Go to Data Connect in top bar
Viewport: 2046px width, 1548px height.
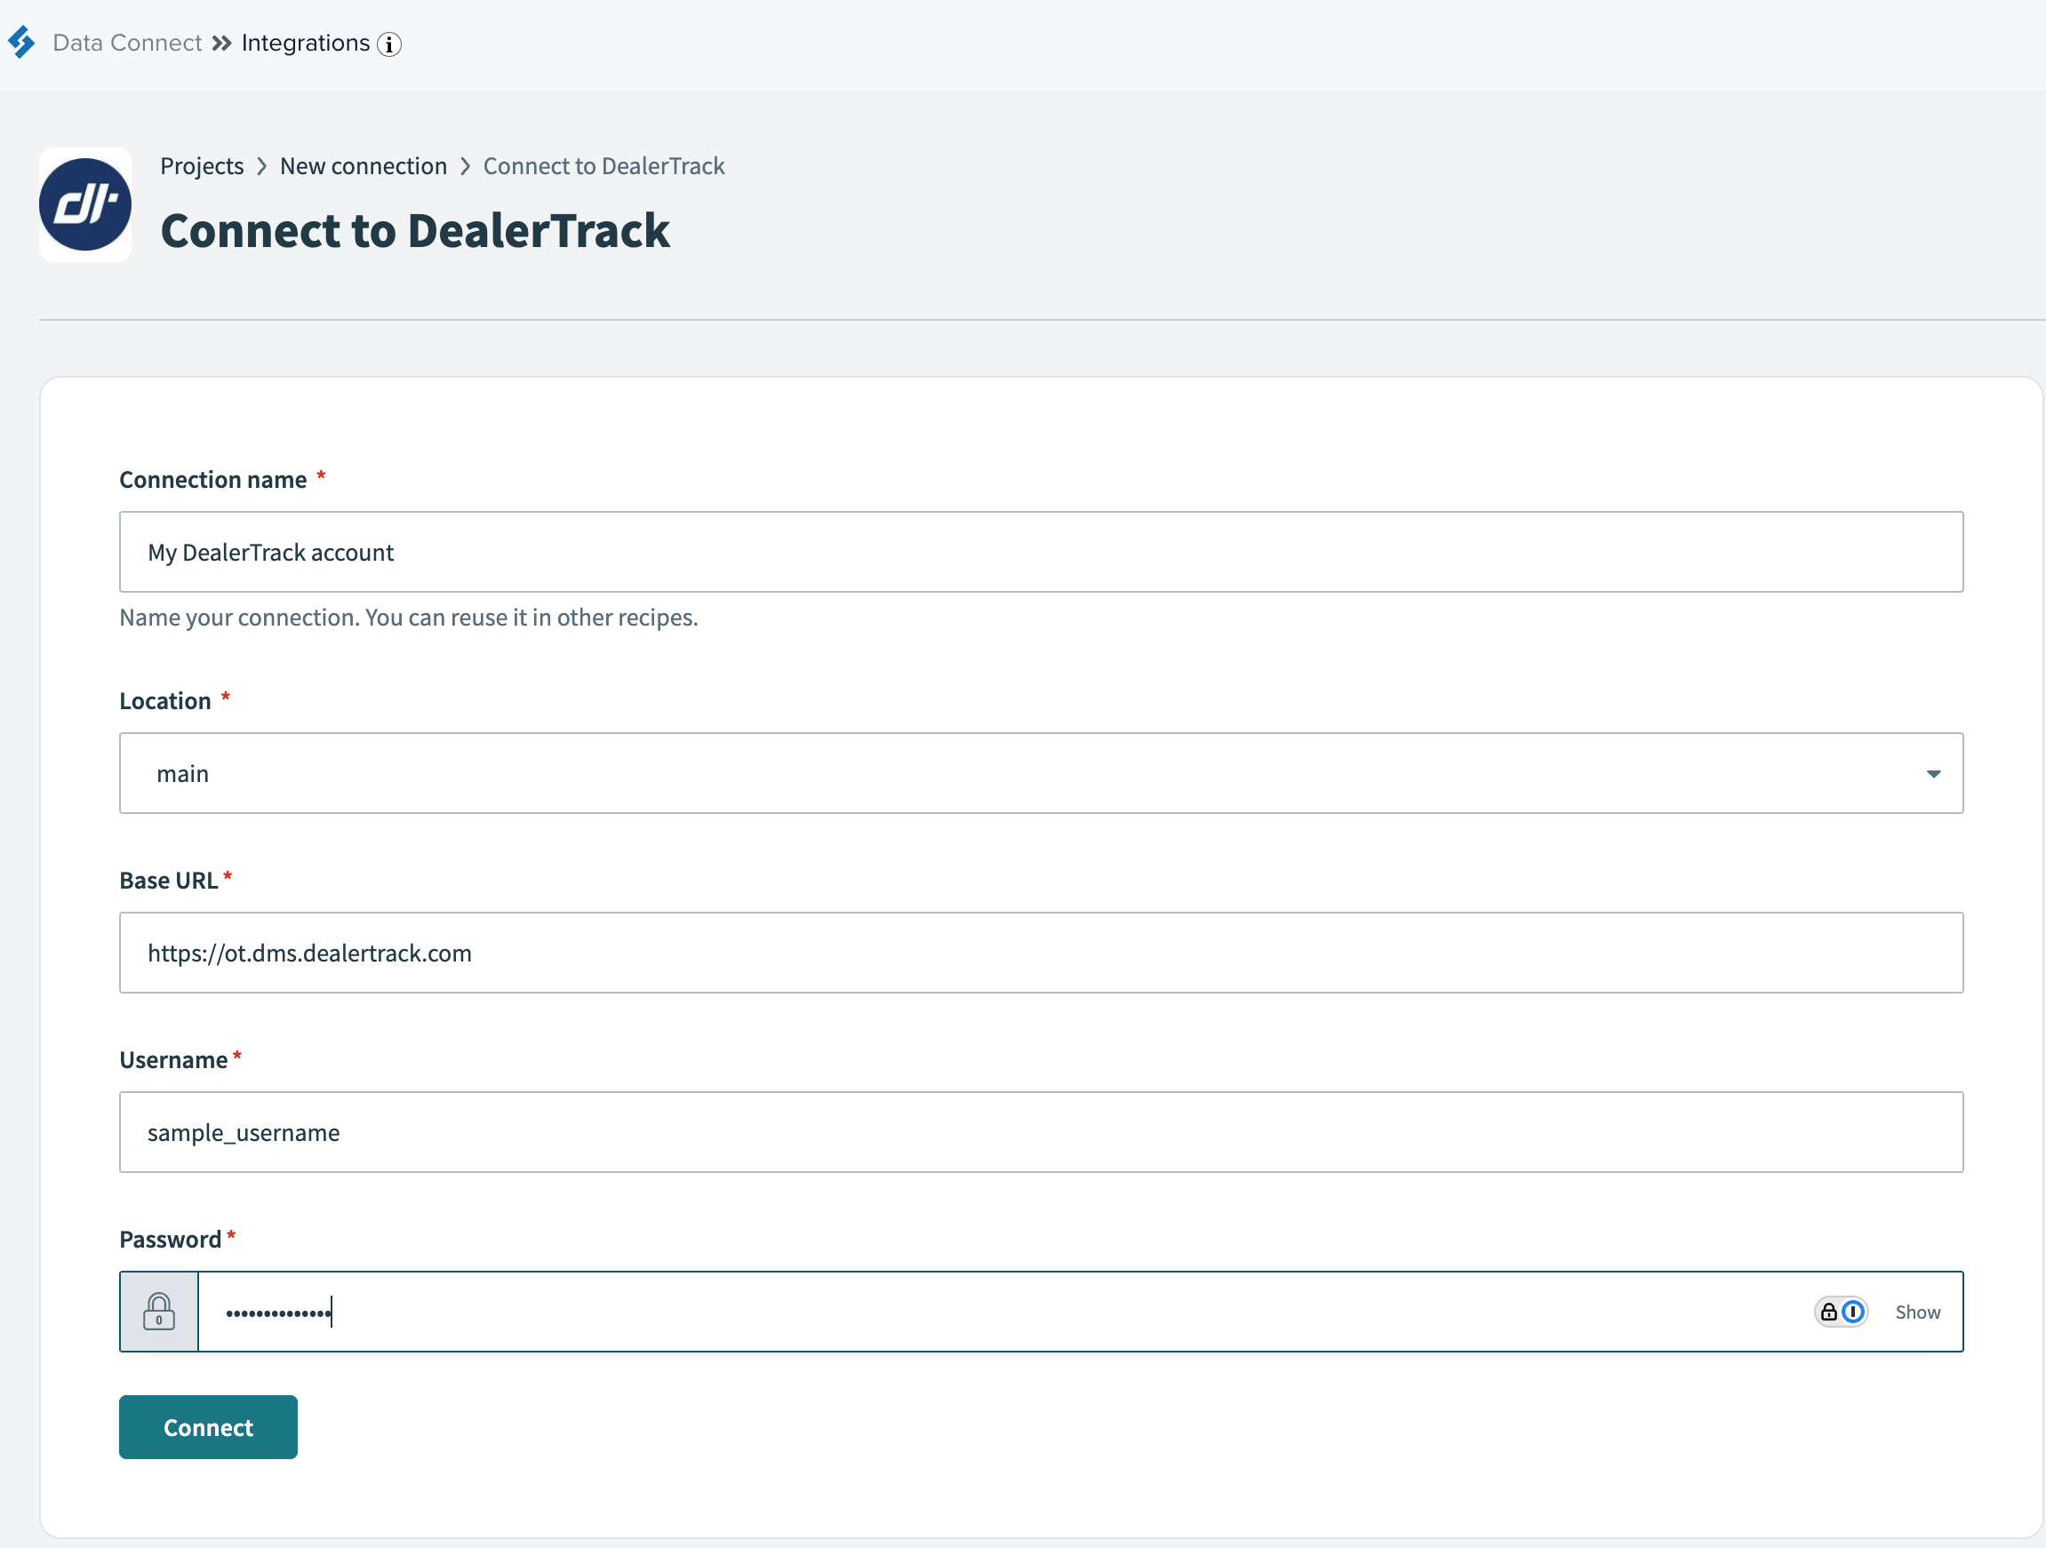(127, 44)
